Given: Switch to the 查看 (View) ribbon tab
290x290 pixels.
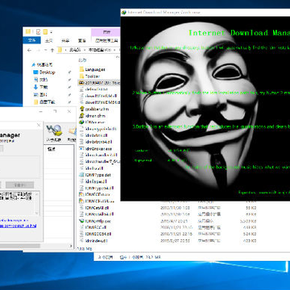Looking at the screenshot, I should 82,41.
